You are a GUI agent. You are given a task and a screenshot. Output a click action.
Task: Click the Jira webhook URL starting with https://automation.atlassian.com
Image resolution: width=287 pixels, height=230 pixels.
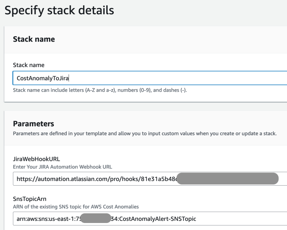[x=84, y=179]
